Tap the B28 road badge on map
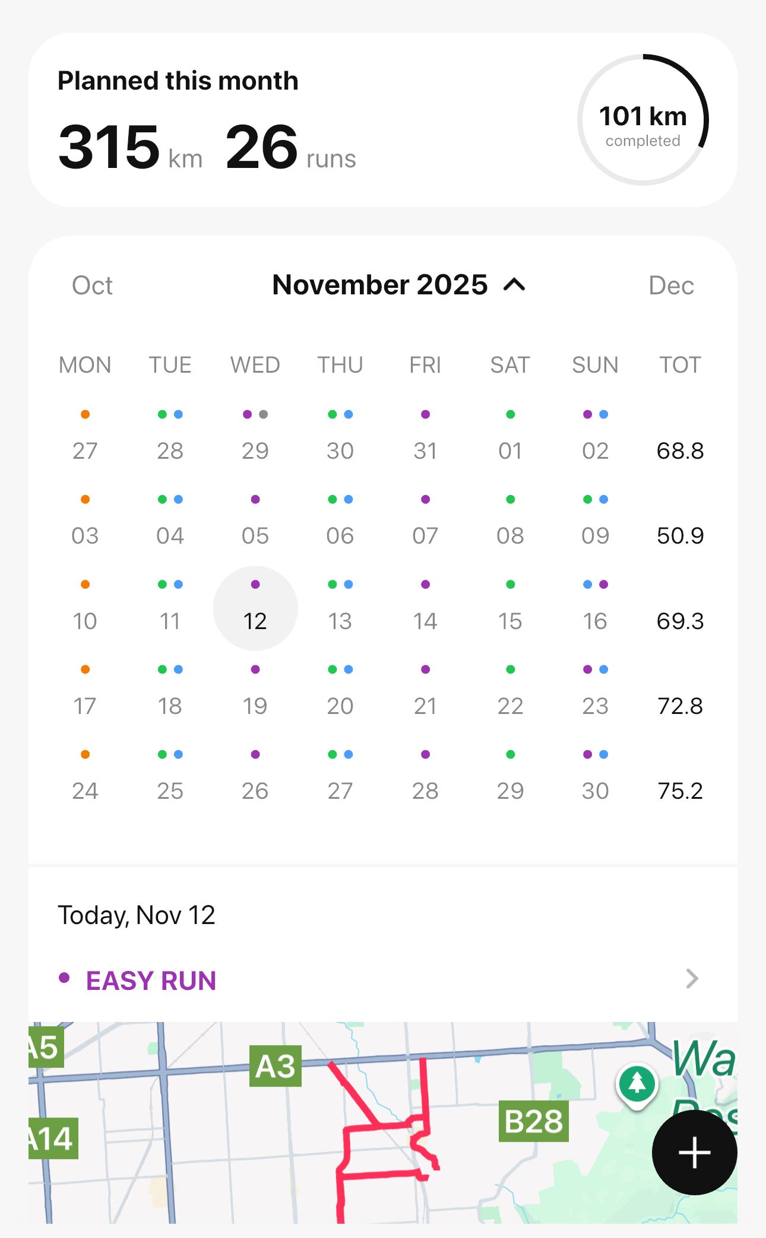 [533, 1121]
